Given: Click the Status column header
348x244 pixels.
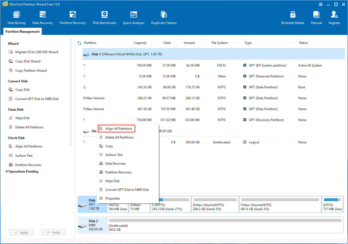Looking at the screenshot, I should [x=321, y=43].
